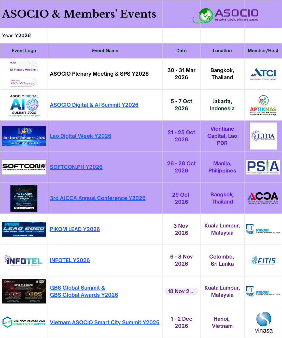Click the ATCI member logo
Screen dimensions: 282x338
(263, 74)
